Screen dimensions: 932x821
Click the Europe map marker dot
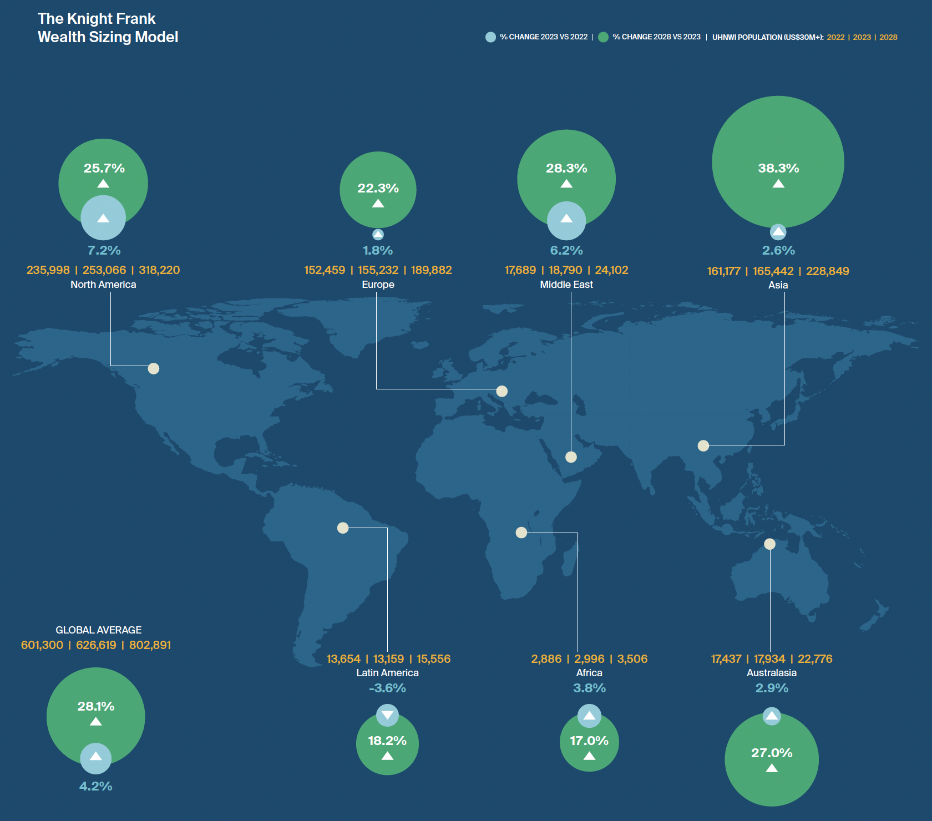coord(502,391)
